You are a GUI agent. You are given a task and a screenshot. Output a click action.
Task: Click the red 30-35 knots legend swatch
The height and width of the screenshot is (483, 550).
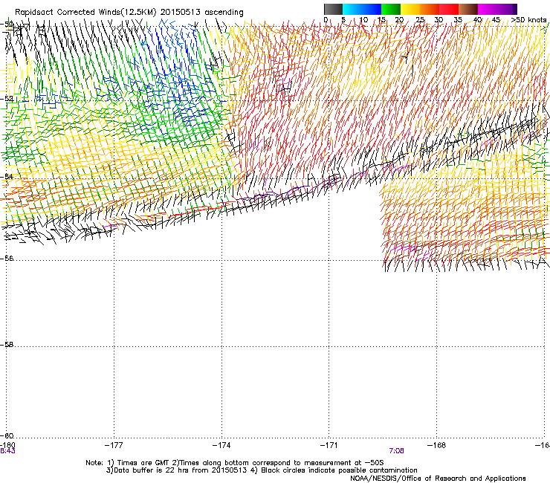[449, 9]
